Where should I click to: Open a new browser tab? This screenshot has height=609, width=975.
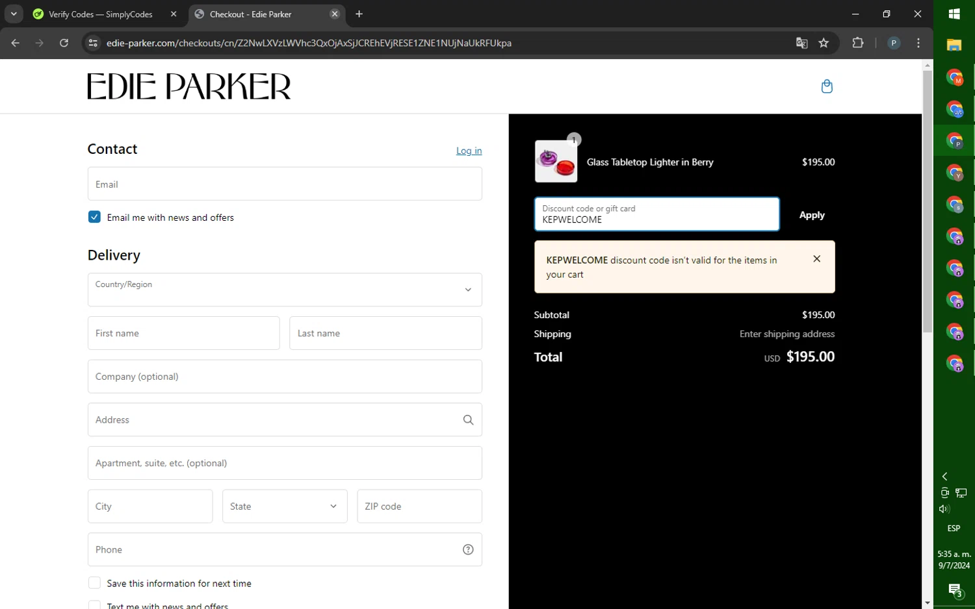coord(359,14)
